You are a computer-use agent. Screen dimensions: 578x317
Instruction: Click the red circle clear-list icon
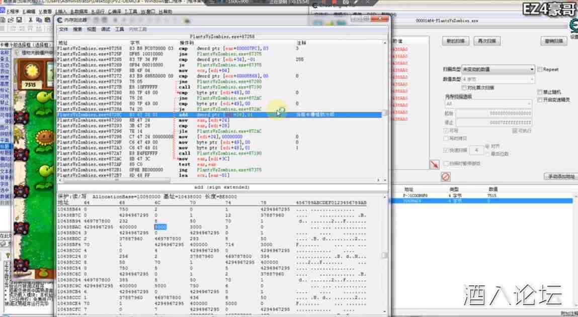pyautogui.click(x=446, y=176)
